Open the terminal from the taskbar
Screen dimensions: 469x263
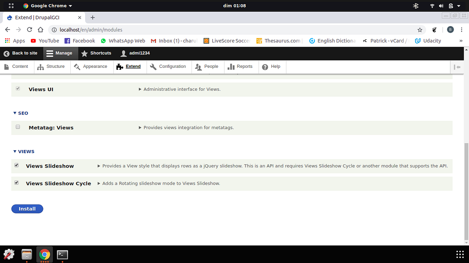[x=62, y=254]
